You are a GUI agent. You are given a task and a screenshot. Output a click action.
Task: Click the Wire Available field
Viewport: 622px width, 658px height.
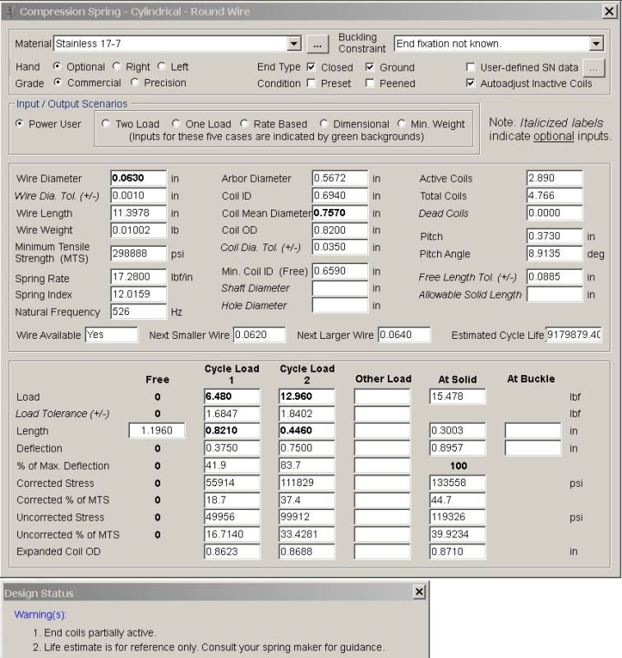112,335
